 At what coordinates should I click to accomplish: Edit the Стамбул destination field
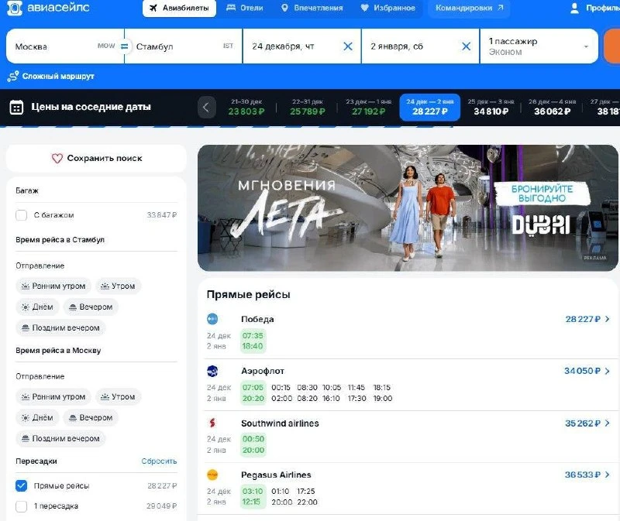[183, 46]
